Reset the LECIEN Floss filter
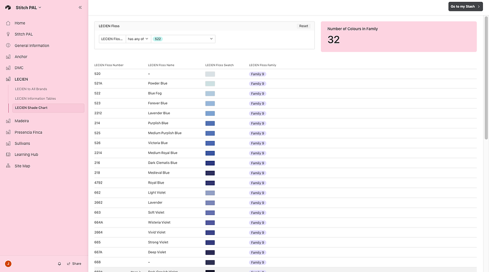Image resolution: width=489 pixels, height=272 pixels. click(x=303, y=26)
